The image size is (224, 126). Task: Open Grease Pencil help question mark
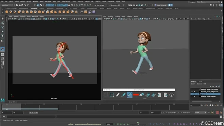(x=172, y=95)
